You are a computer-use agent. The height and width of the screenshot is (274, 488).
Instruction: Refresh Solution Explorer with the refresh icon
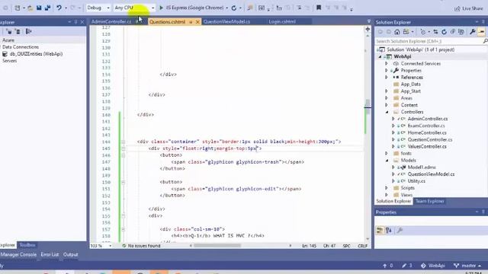[444, 32]
